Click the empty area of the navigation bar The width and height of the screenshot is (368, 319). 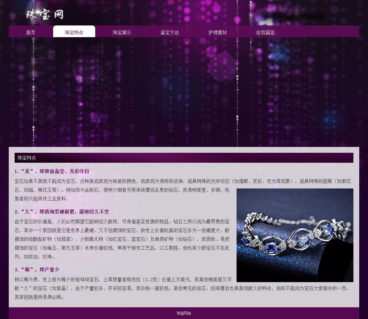coord(318,32)
